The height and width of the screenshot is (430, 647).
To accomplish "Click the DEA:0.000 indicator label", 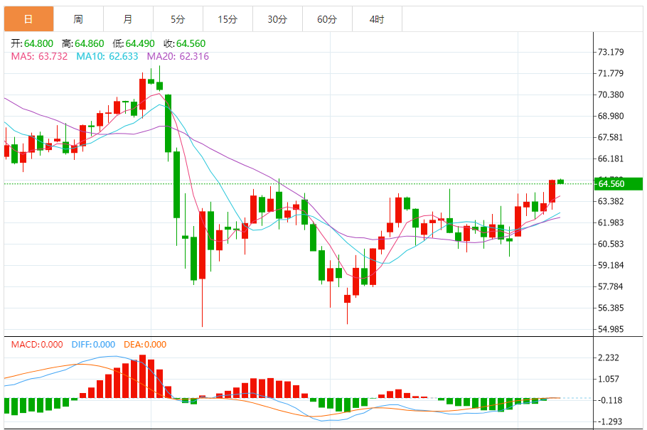I will [145, 345].
